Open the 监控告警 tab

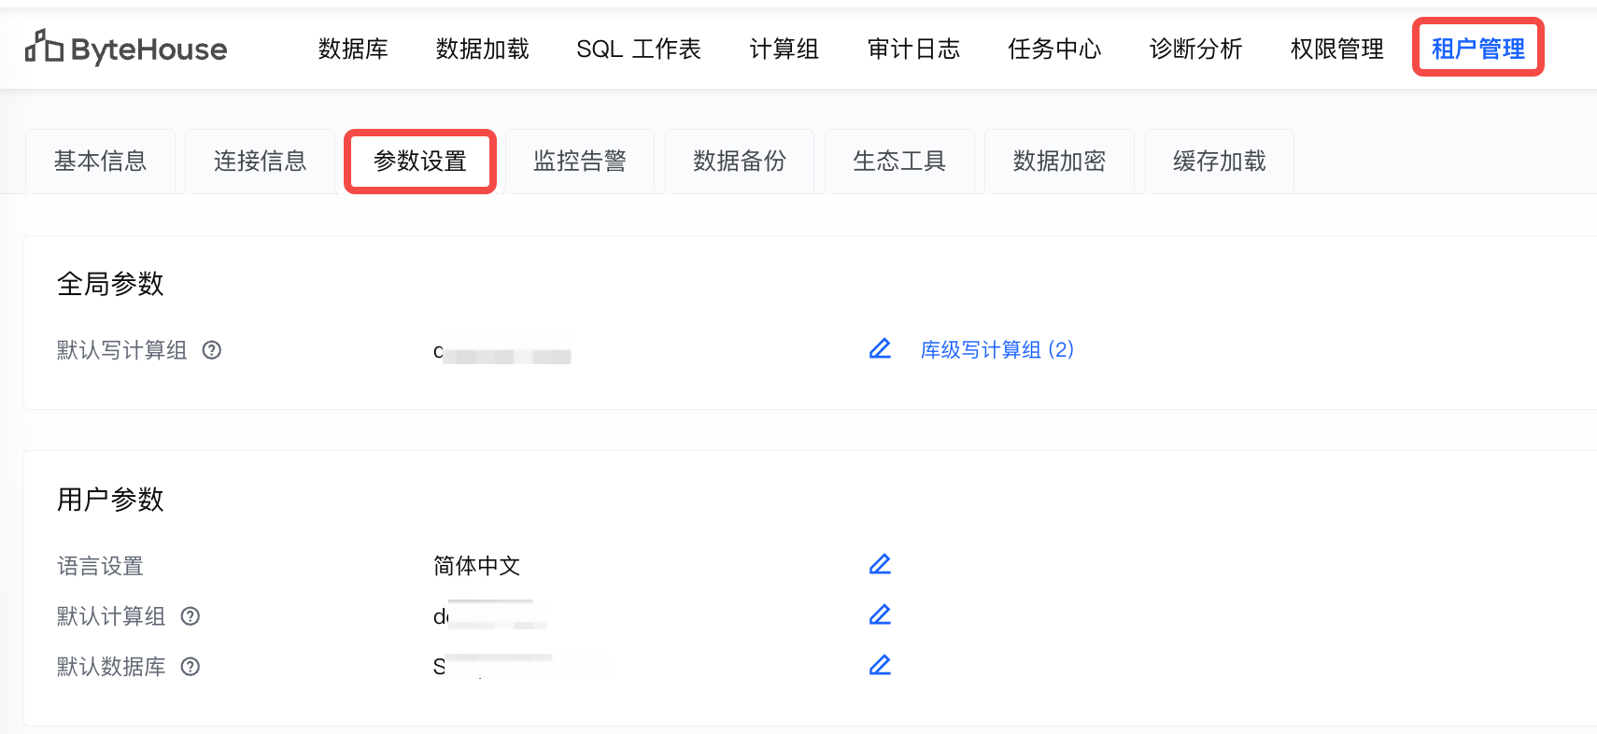(580, 162)
